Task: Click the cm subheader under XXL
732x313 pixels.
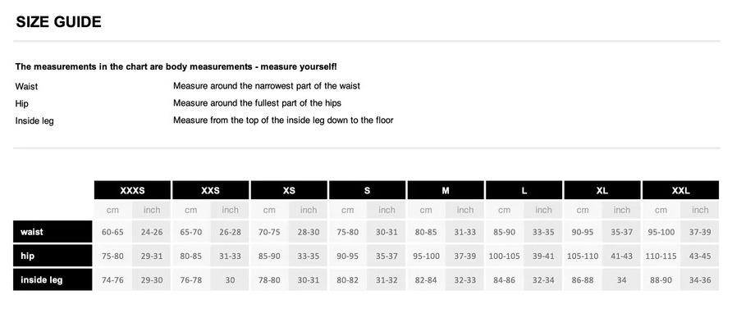Action: [661, 210]
